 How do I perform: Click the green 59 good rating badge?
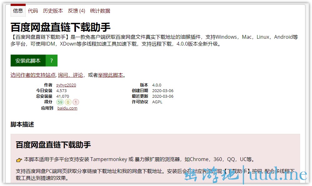[60, 102]
